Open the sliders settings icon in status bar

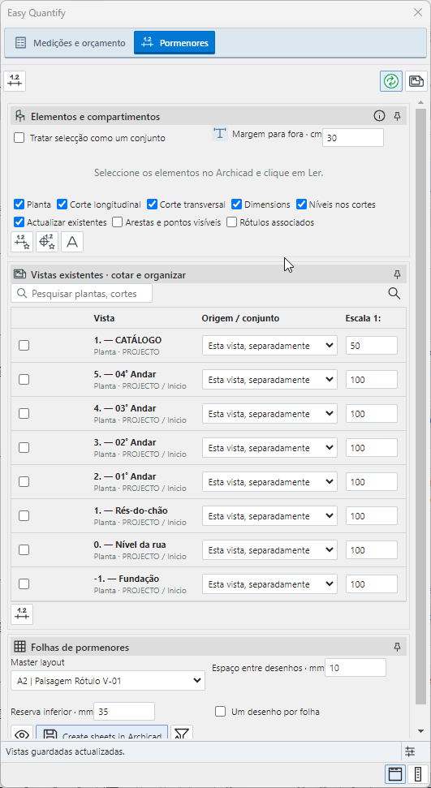tap(410, 751)
